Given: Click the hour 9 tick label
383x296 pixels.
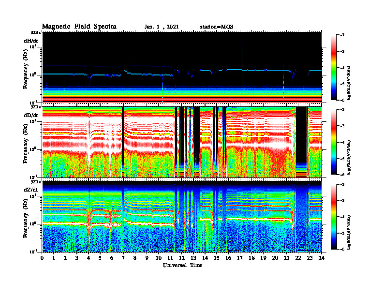Looking at the screenshot, I should (x=147, y=258).
